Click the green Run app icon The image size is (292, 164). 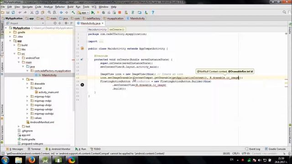coord(93,12)
